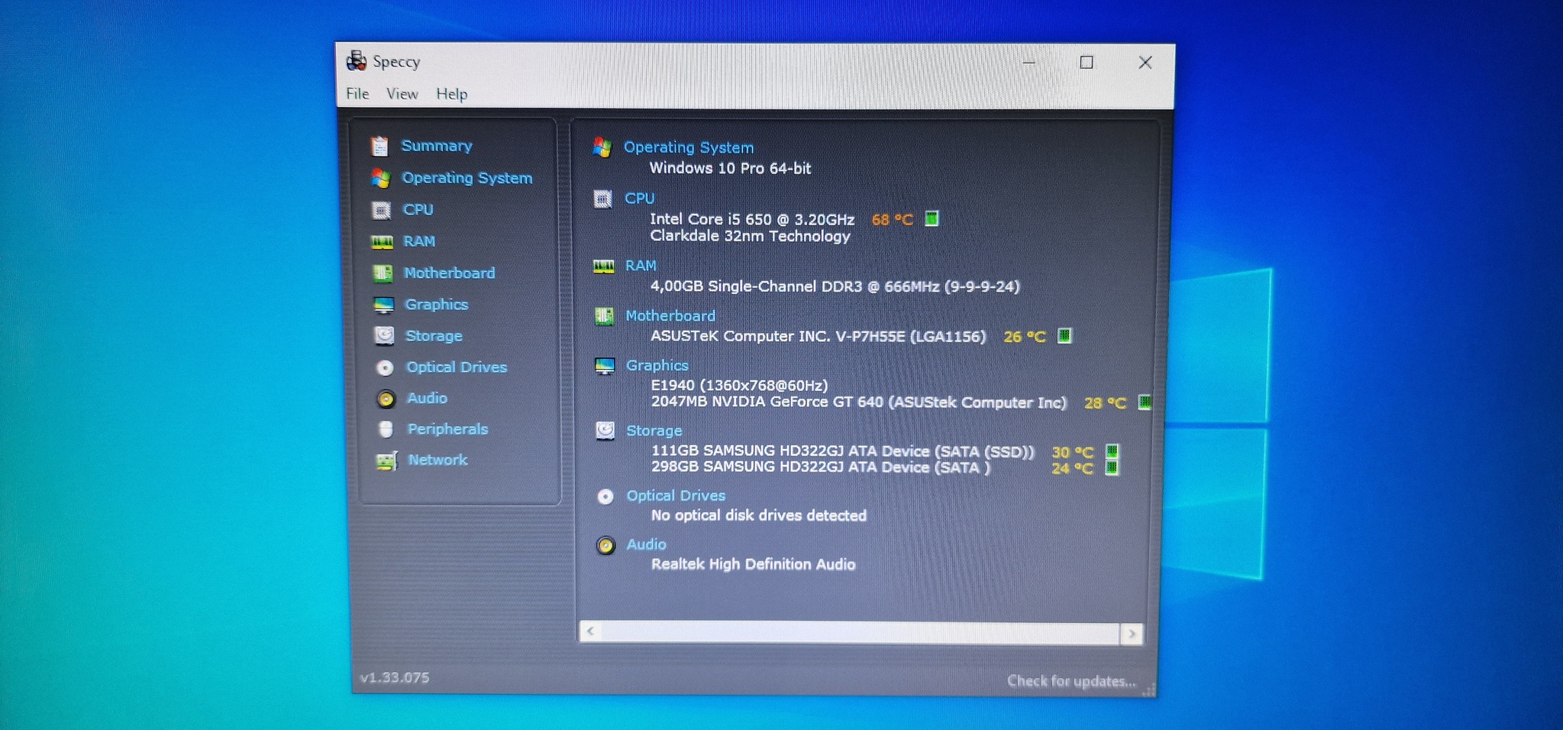Click the Windows 10 Pro 64-bit text
The height and width of the screenshot is (730, 1563).
tap(730, 168)
